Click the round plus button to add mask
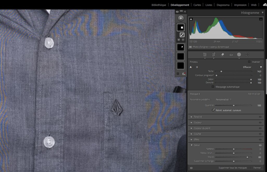Viewport: 267px width, 172px height. click(181, 18)
